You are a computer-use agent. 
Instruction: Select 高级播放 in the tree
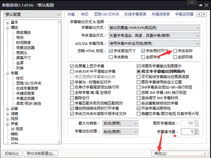[23, 32]
